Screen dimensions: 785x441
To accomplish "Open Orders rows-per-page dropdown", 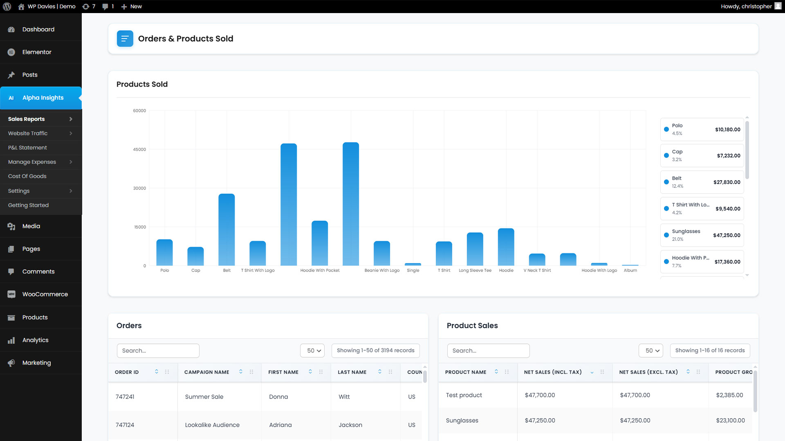I will click(x=313, y=351).
